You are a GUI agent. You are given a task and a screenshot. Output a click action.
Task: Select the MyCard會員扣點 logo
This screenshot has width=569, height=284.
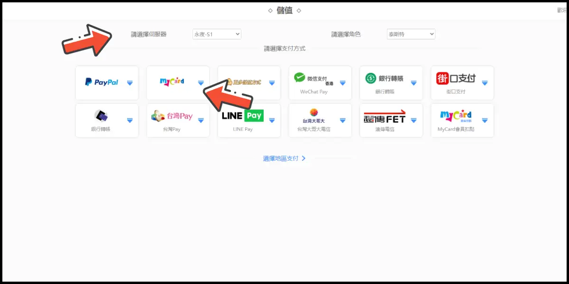coord(456,116)
